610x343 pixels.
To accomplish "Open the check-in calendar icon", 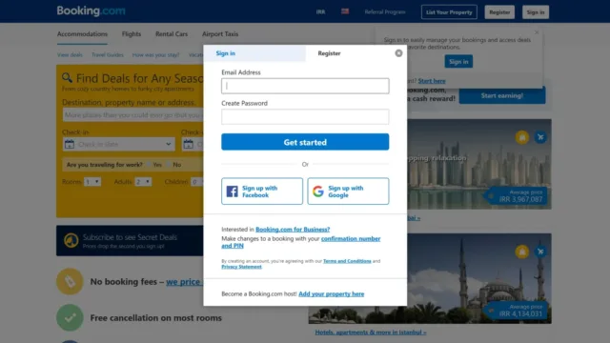I will 70,144.
